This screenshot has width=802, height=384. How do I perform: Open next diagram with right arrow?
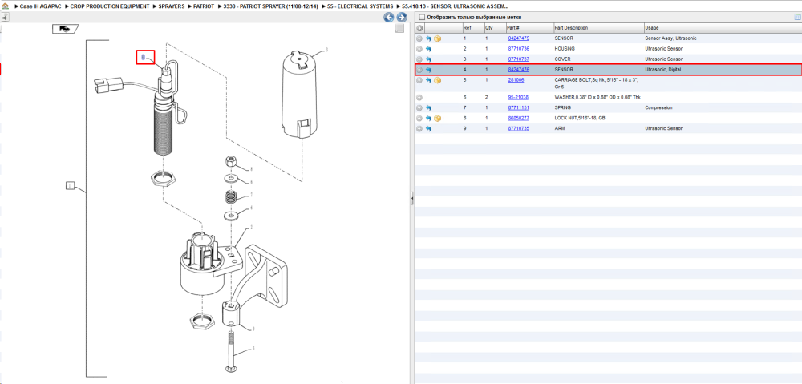[402, 18]
